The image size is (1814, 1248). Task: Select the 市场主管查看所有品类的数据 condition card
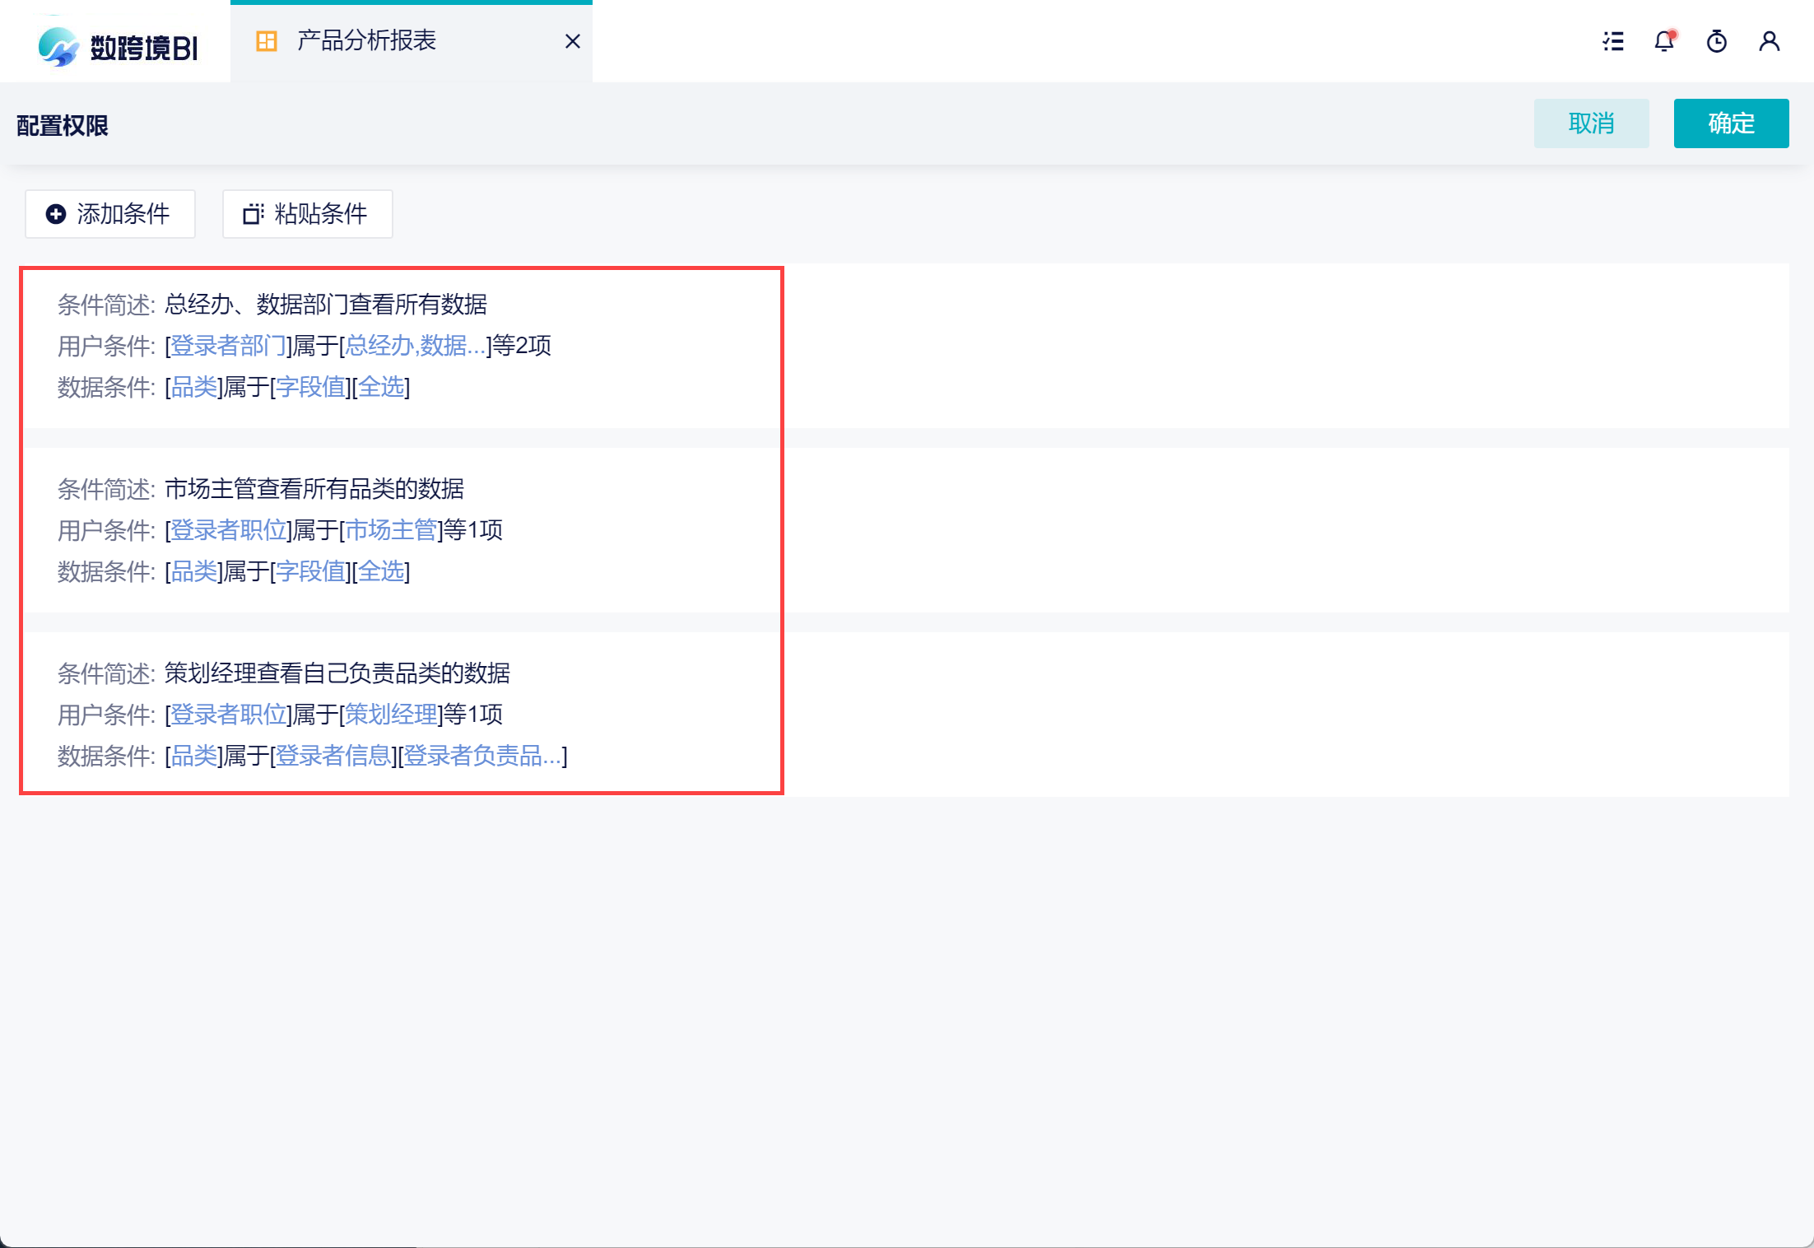pyautogui.click(x=905, y=530)
